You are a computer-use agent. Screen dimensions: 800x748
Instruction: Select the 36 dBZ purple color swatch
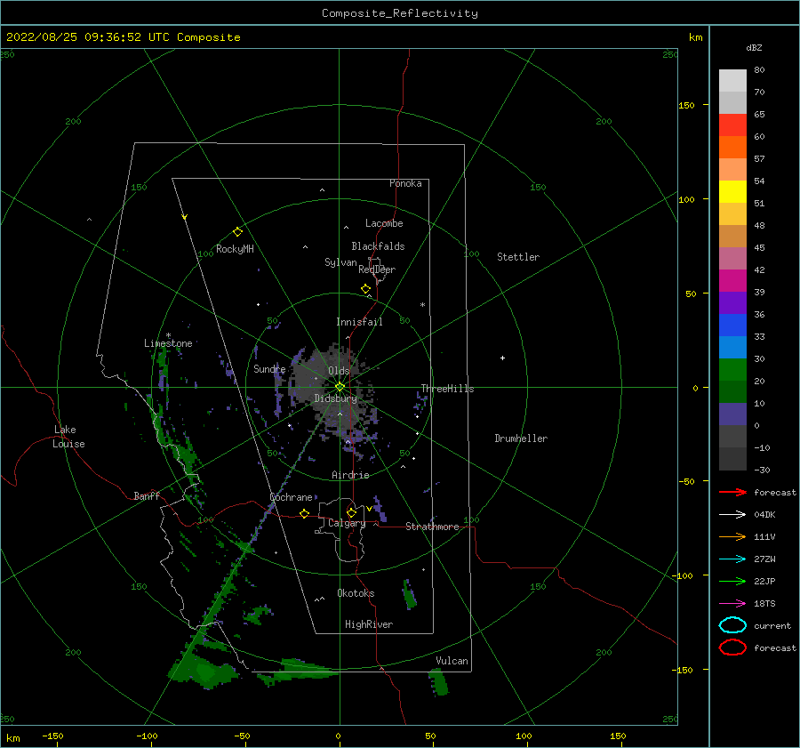coord(732,303)
